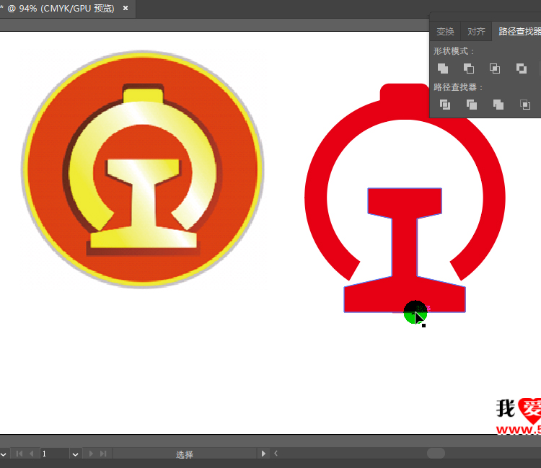
Task: Open the zoom level dropdown in status bar
Action: point(3,454)
